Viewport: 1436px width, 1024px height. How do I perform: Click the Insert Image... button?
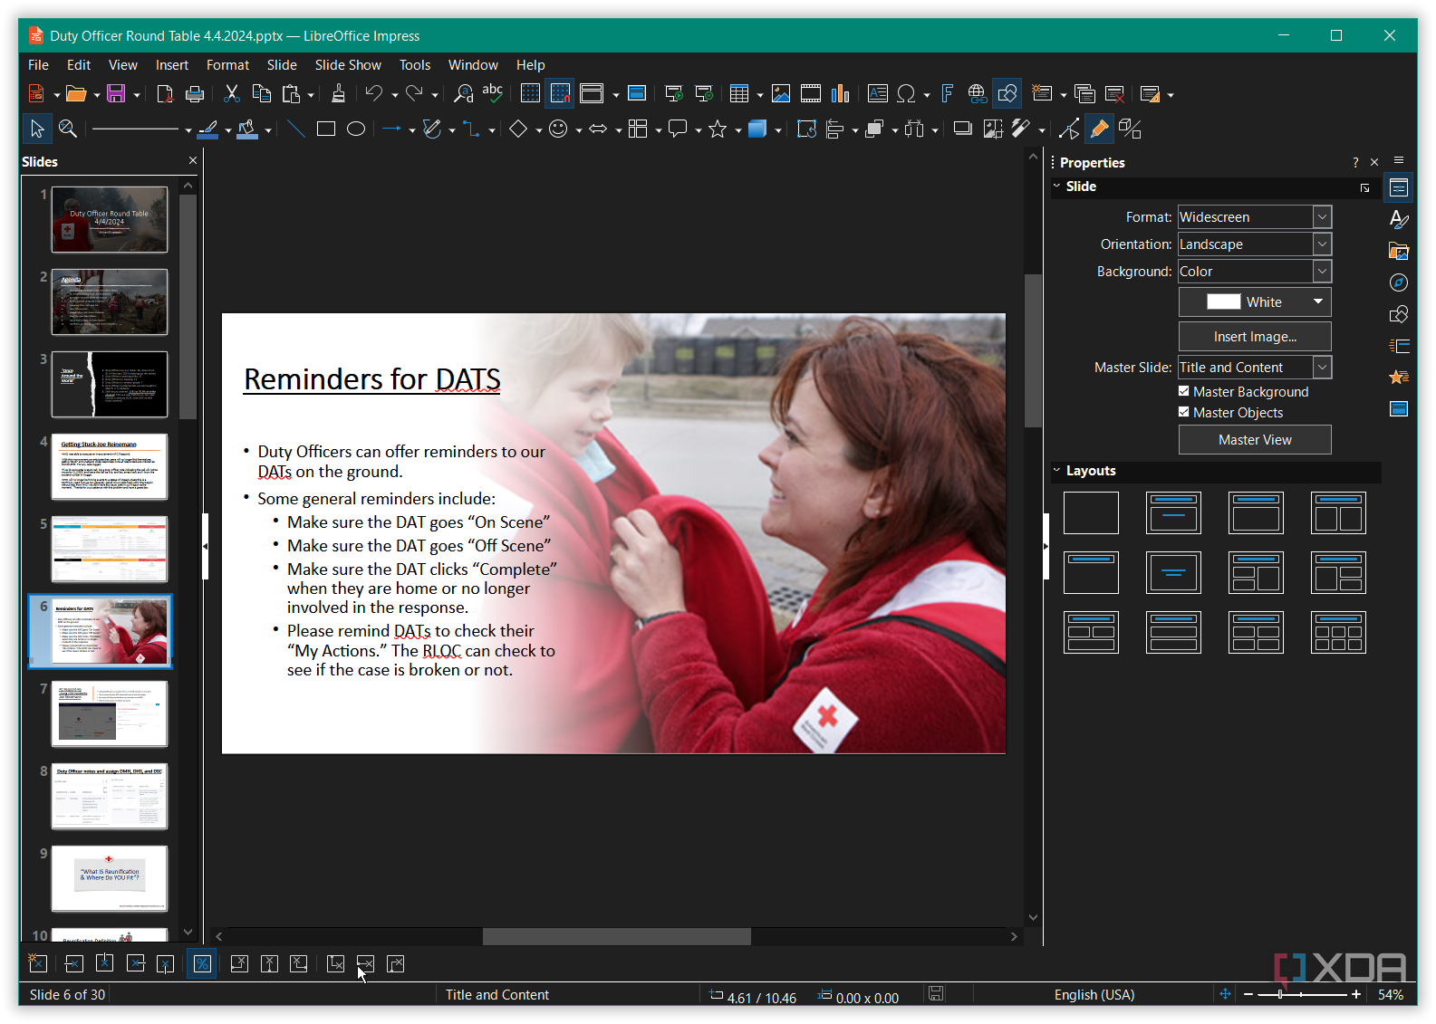pyautogui.click(x=1255, y=337)
